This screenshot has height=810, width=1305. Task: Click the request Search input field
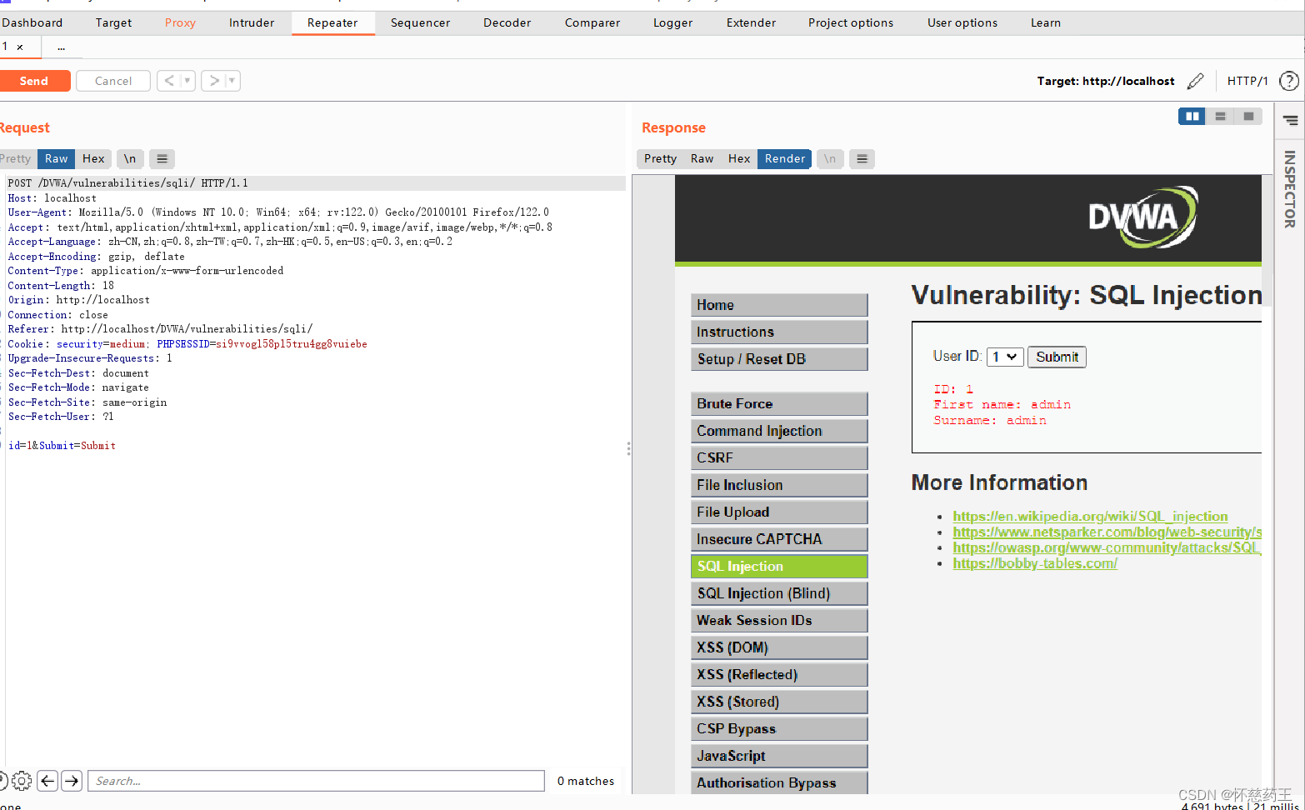pos(316,781)
